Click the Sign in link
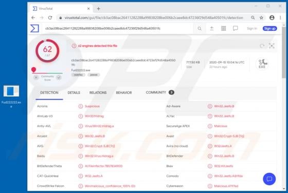The height and width of the screenshot is (193, 288). pyautogui.click(x=252, y=28)
